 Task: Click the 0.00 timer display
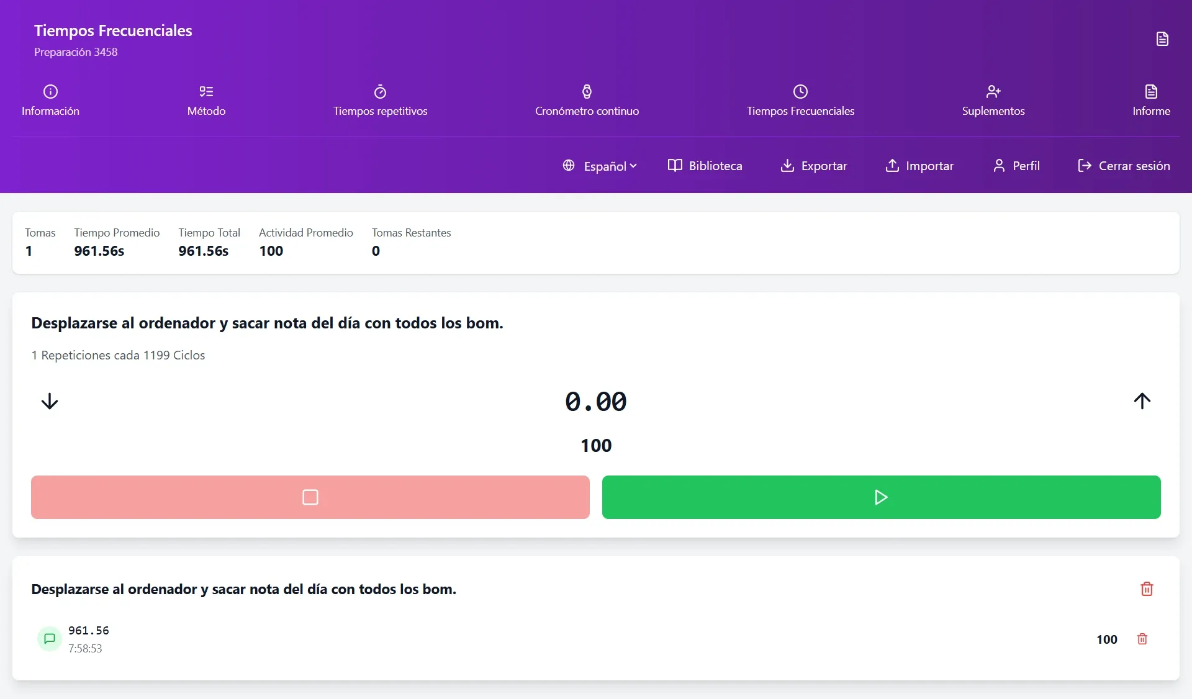coord(595,402)
